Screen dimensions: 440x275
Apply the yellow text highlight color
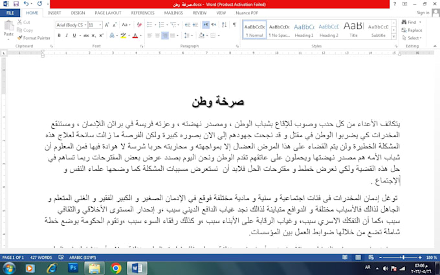(x=123, y=36)
